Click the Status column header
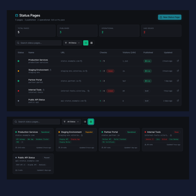Viewport: 196px width, 196px height. [x=21, y=52]
